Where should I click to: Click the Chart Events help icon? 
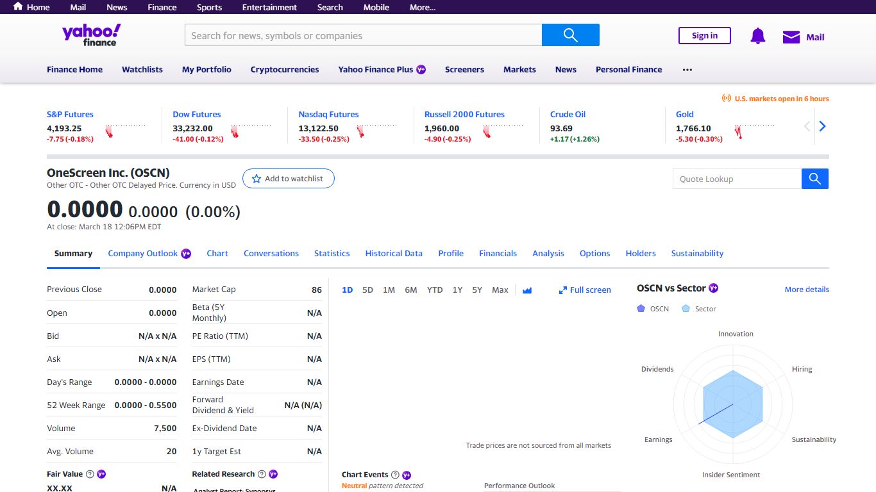[x=395, y=475]
